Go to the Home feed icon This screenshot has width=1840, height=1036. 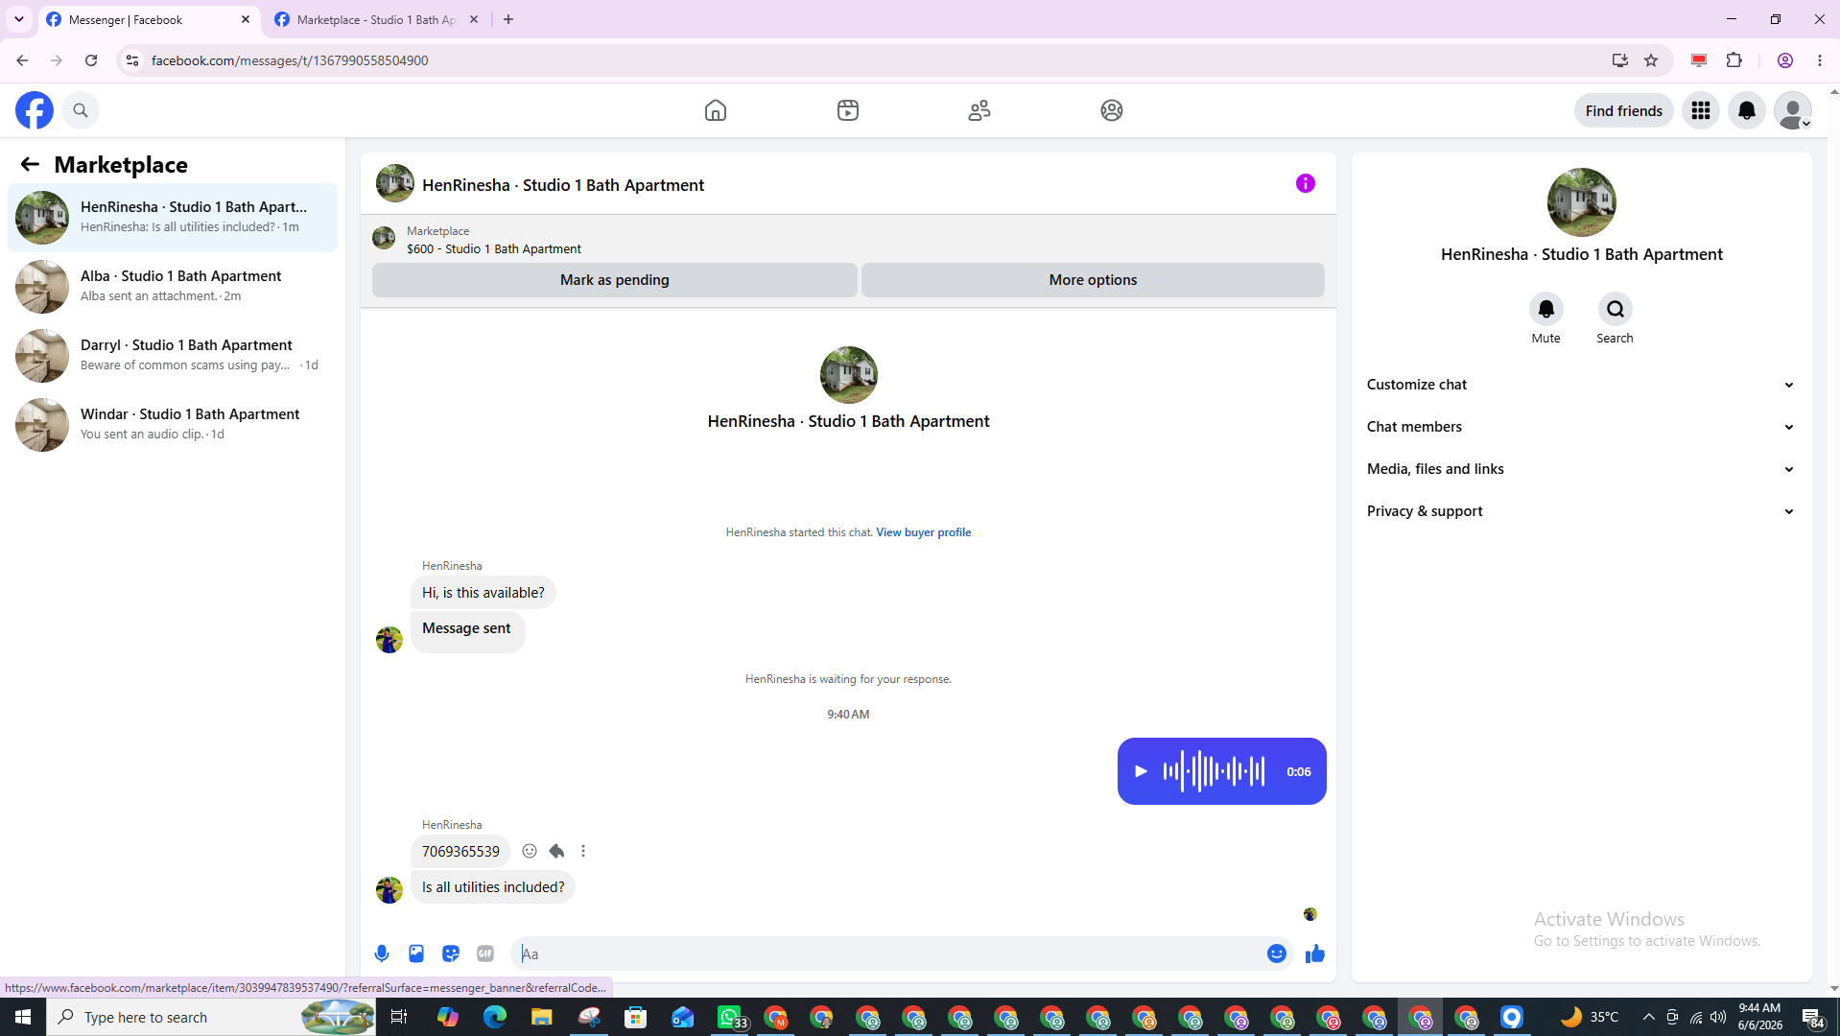(716, 110)
